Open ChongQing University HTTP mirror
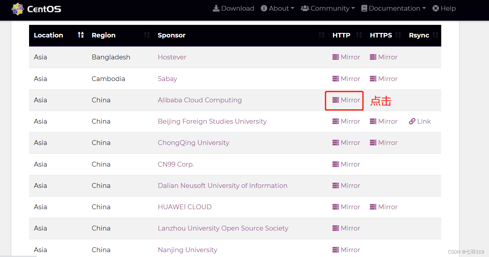The image size is (489, 257). click(346, 143)
